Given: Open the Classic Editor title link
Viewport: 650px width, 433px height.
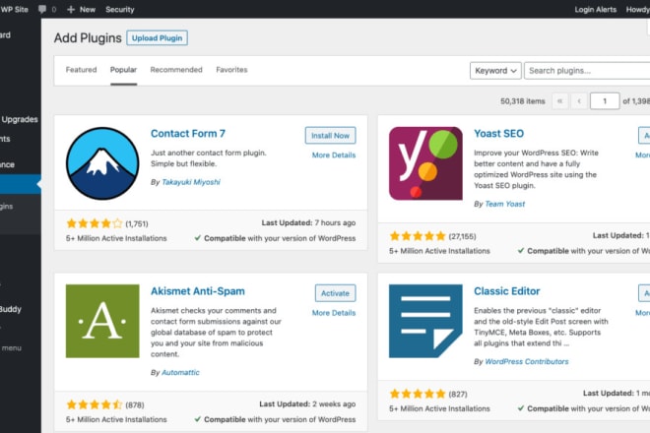Looking at the screenshot, I should click(x=506, y=291).
